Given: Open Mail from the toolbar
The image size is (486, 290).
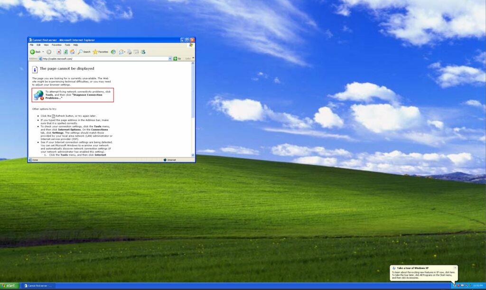Looking at the screenshot, I should coord(121,52).
